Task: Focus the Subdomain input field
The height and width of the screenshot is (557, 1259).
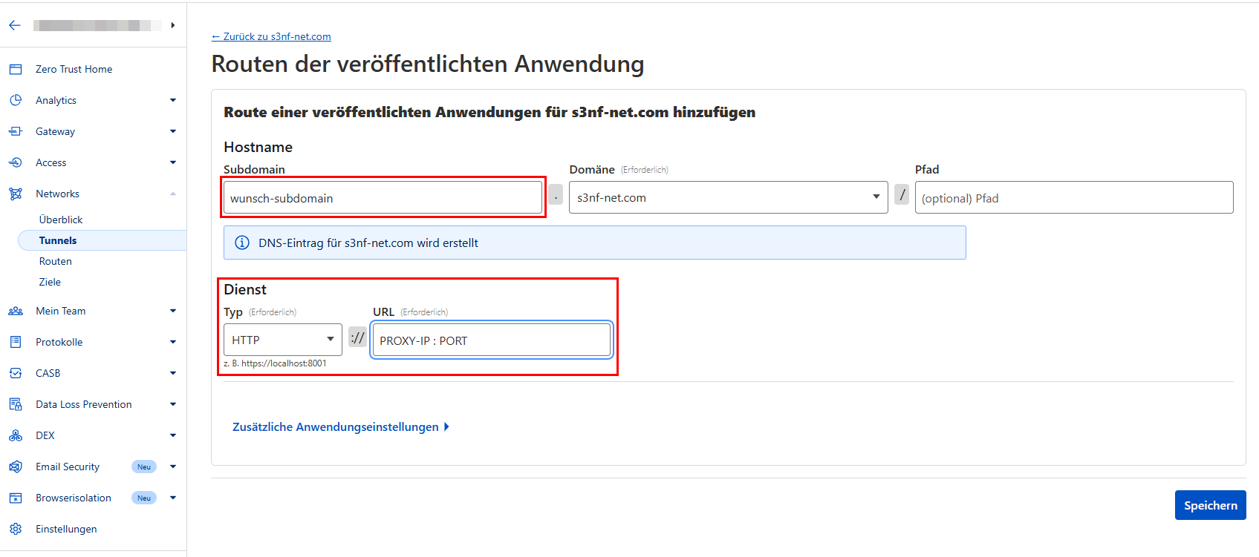Action: 383,198
